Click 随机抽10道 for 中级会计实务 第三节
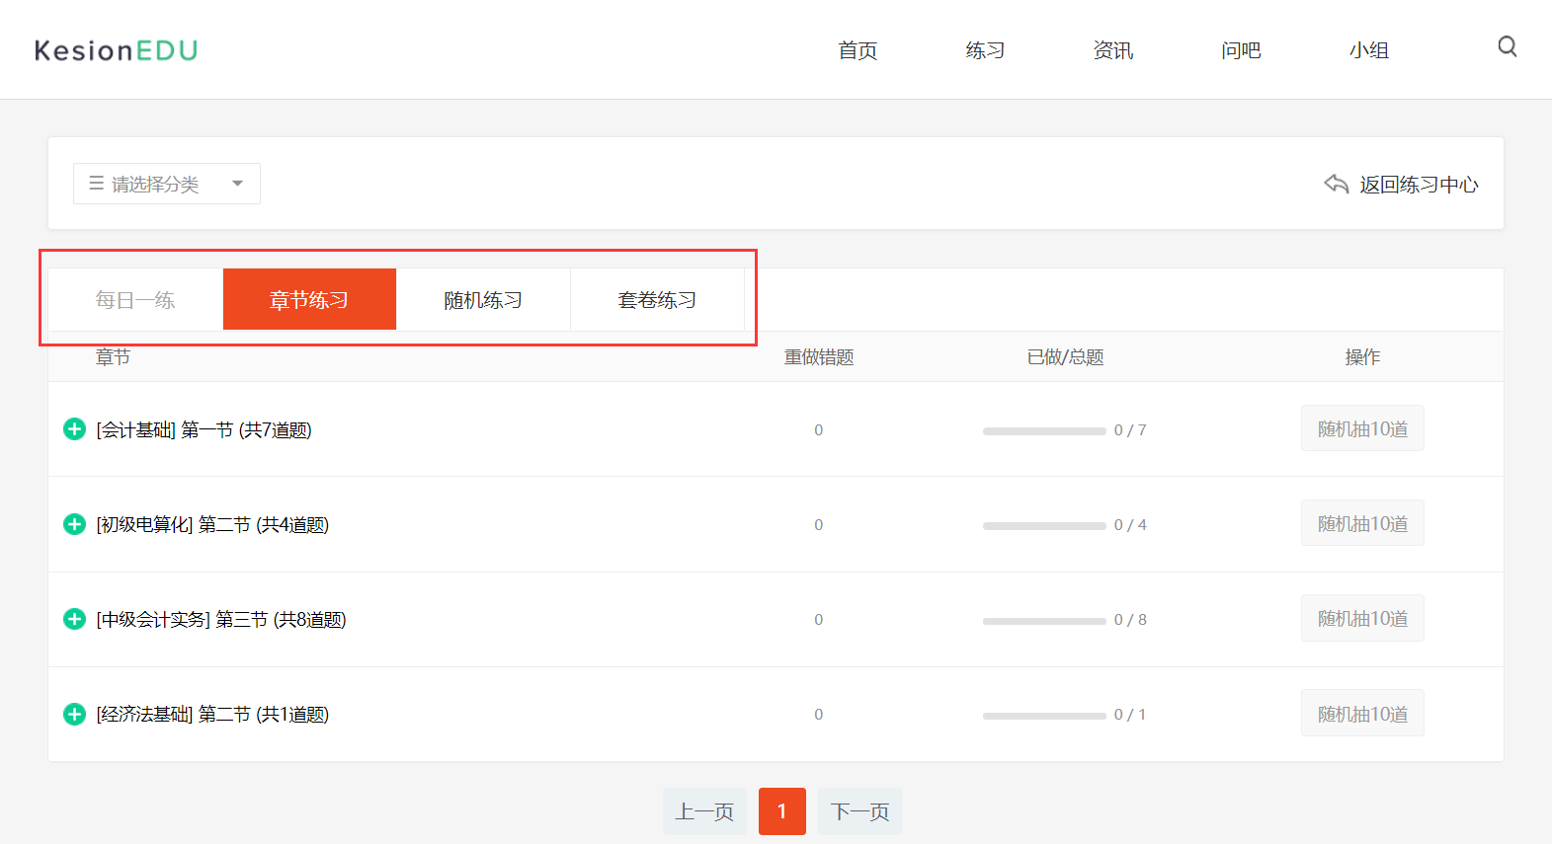The height and width of the screenshot is (844, 1552). point(1362,618)
